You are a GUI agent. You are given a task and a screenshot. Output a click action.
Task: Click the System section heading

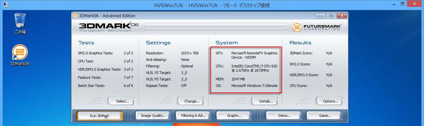[x=227, y=43]
